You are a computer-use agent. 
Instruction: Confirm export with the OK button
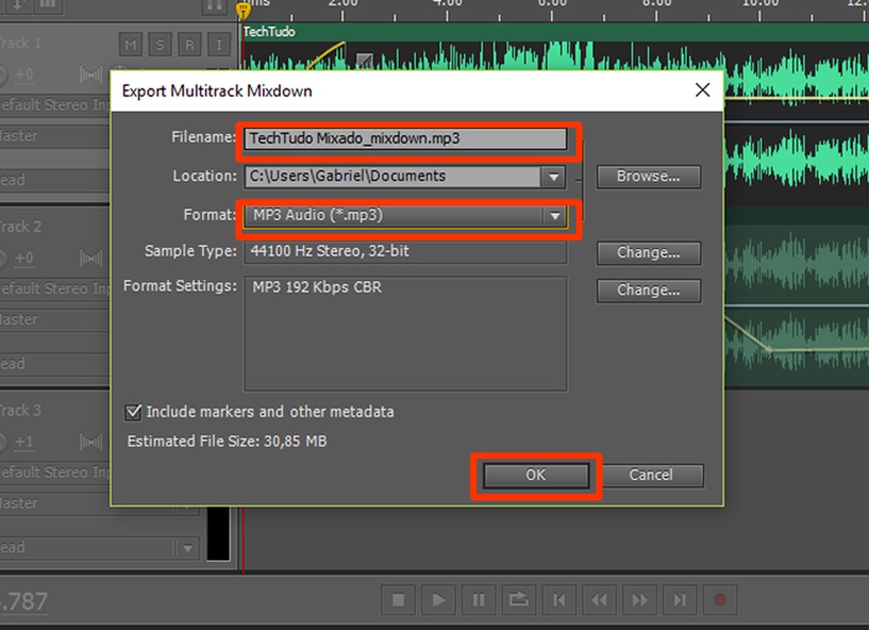point(535,476)
